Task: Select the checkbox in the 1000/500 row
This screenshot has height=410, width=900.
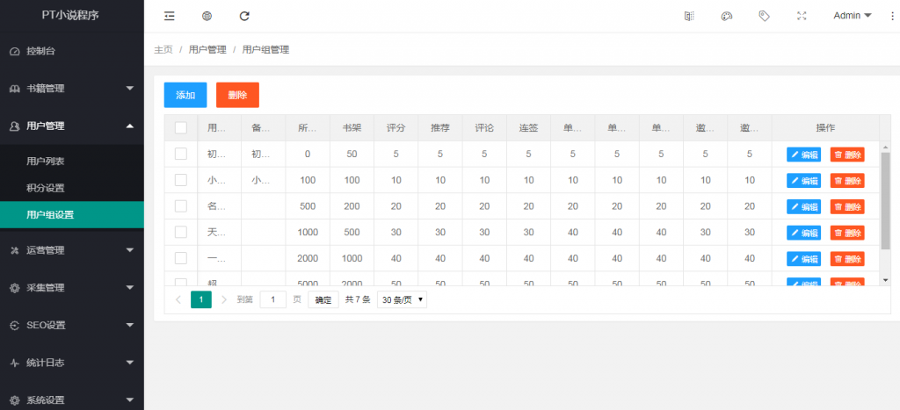Action: tap(181, 232)
